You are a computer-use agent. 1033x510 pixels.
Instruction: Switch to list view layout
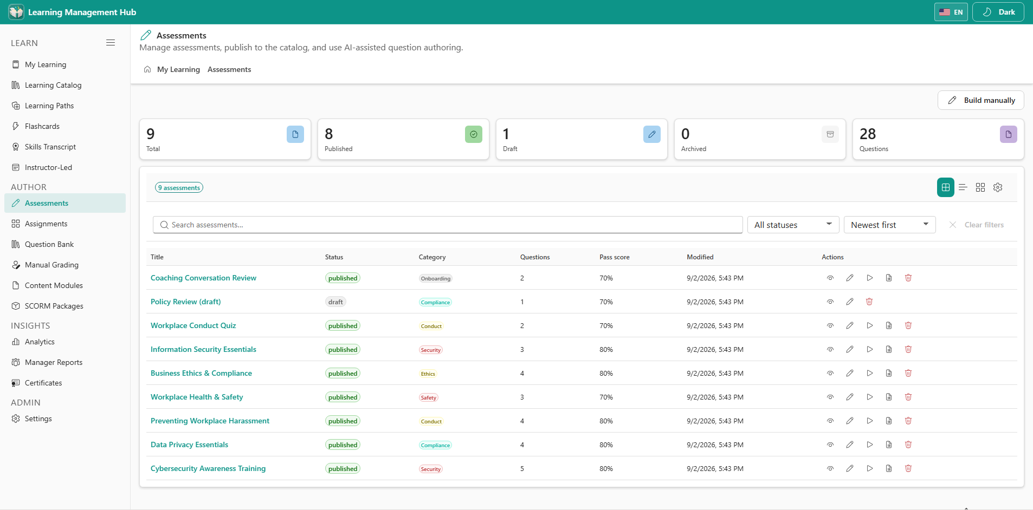click(x=963, y=187)
